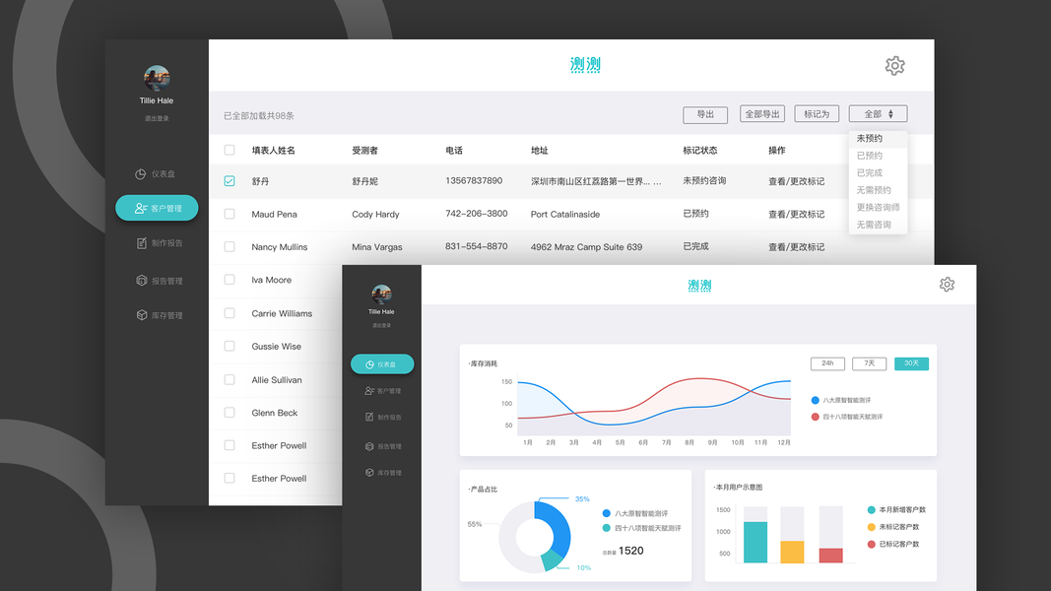
Task: Switch inventory chart to 24h range
Action: [827, 363]
